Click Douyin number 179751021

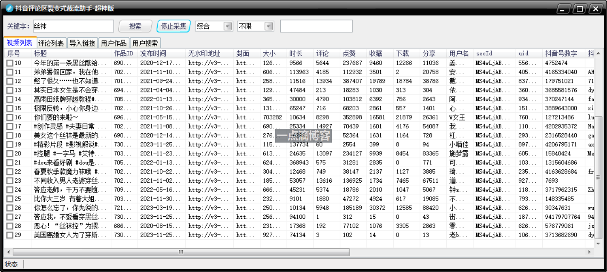point(559,81)
